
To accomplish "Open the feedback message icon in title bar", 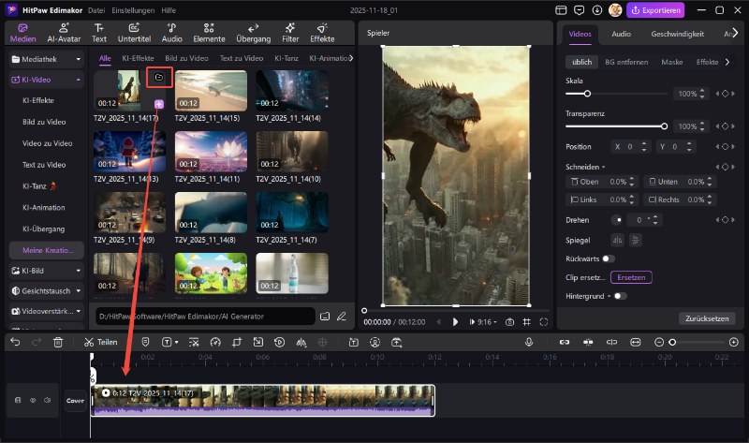I will (579, 10).
